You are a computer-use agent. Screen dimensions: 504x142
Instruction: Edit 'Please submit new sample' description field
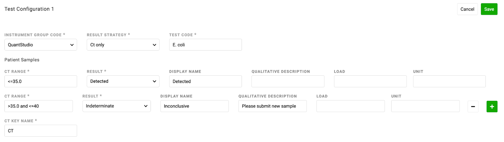tap(272, 106)
